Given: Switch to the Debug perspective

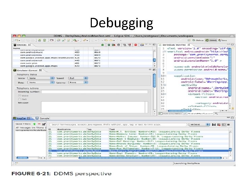Looking at the screenshot, I should [198, 40].
